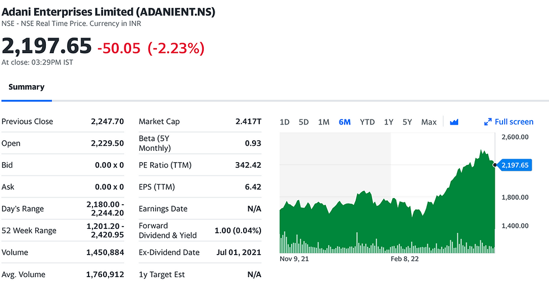Click the Market Cap label
This screenshot has width=549, height=304.
click(x=159, y=122)
